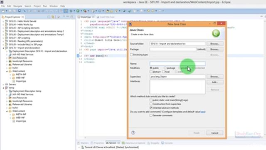This screenshot has width=266, height=150.
Task: Click the Tomcat server icon in Servers view
Action: [x=82, y=147]
